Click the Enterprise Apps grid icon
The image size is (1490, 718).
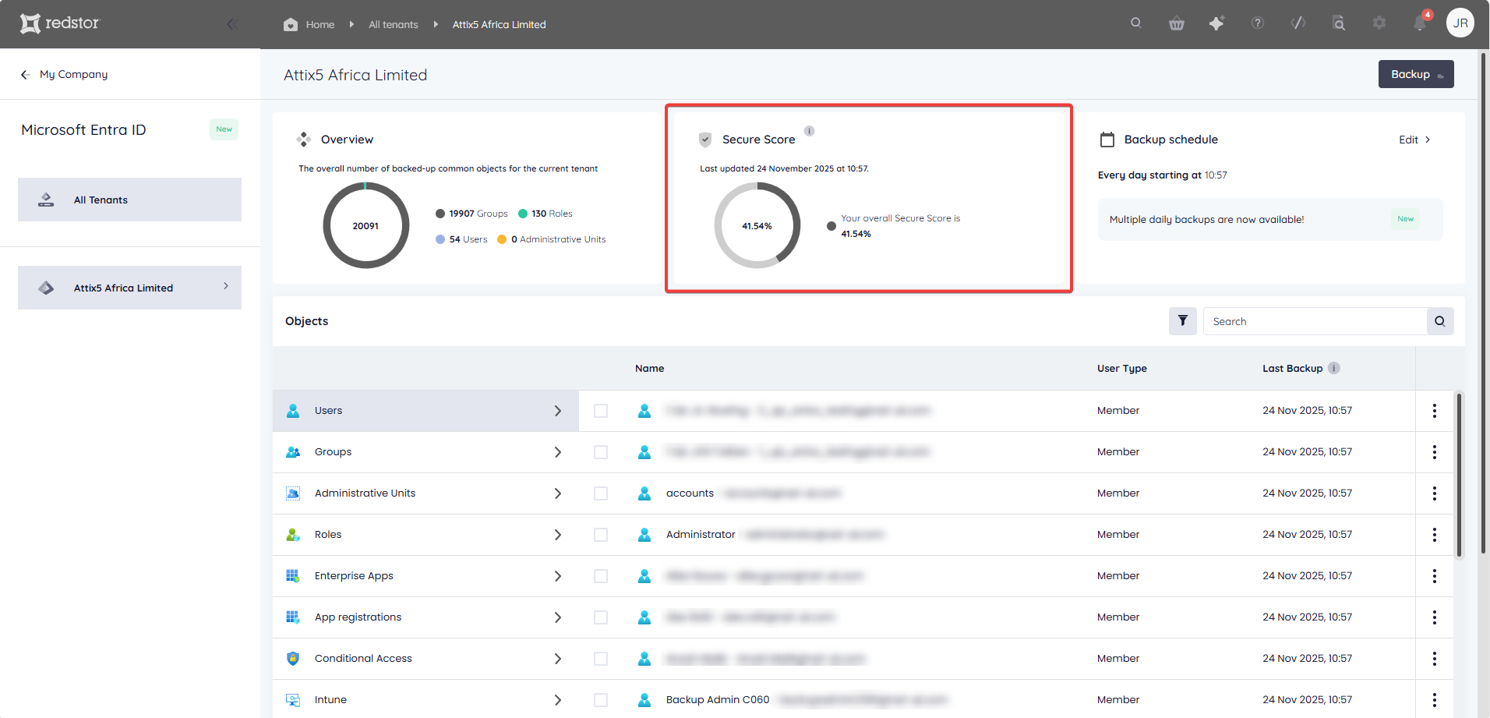click(293, 576)
